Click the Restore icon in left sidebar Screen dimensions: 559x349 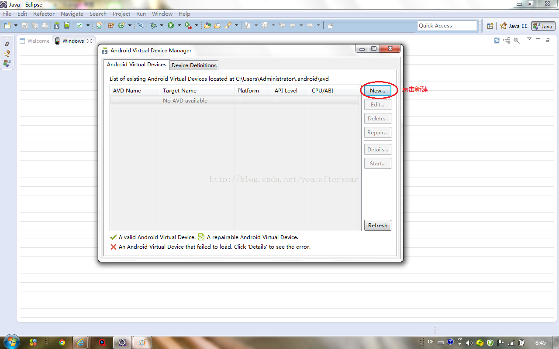click(7, 44)
